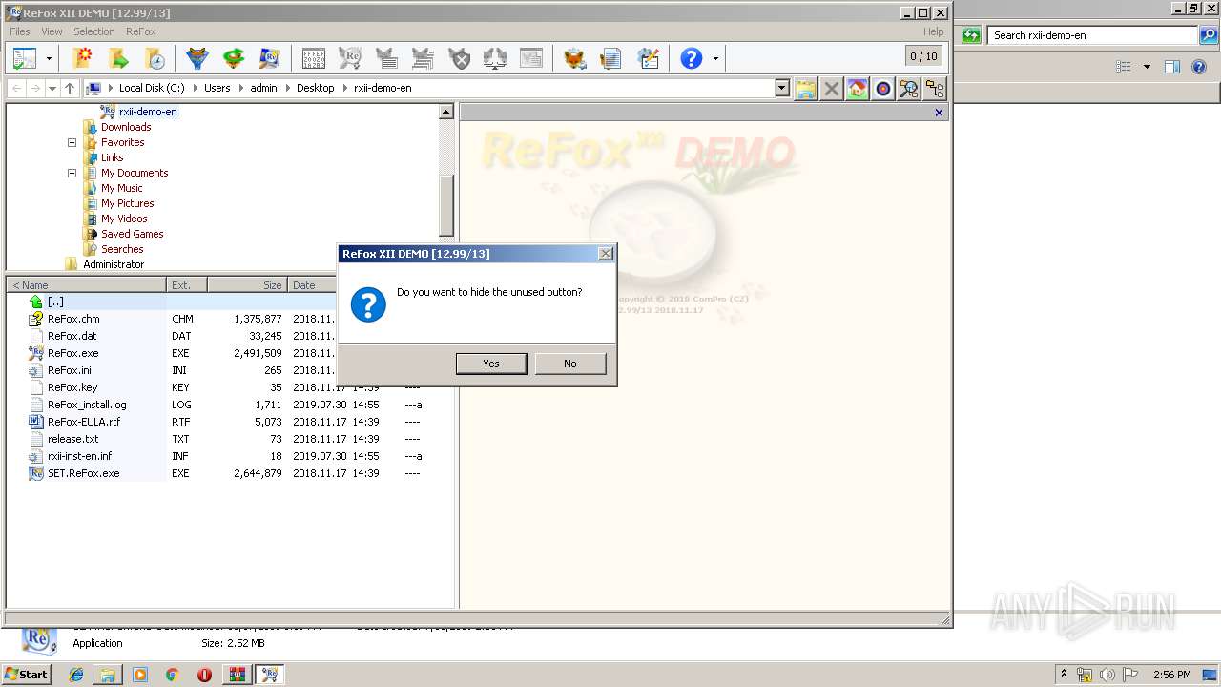Click the up one level arrow
1221x687 pixels.
[x=70, y=88]
